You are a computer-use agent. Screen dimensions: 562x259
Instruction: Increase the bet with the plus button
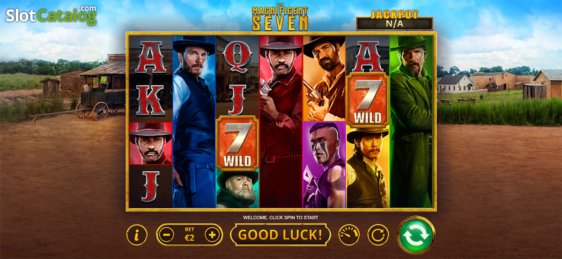click(x=212, y=235)
